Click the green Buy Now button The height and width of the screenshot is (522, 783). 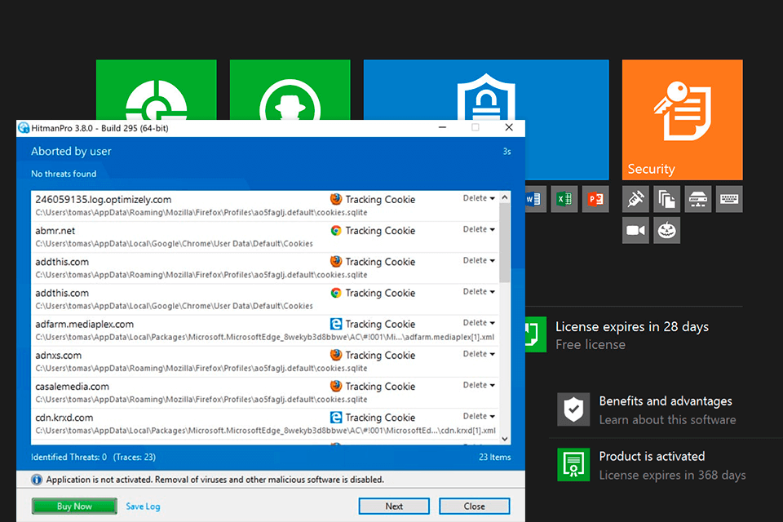(74, 507)
